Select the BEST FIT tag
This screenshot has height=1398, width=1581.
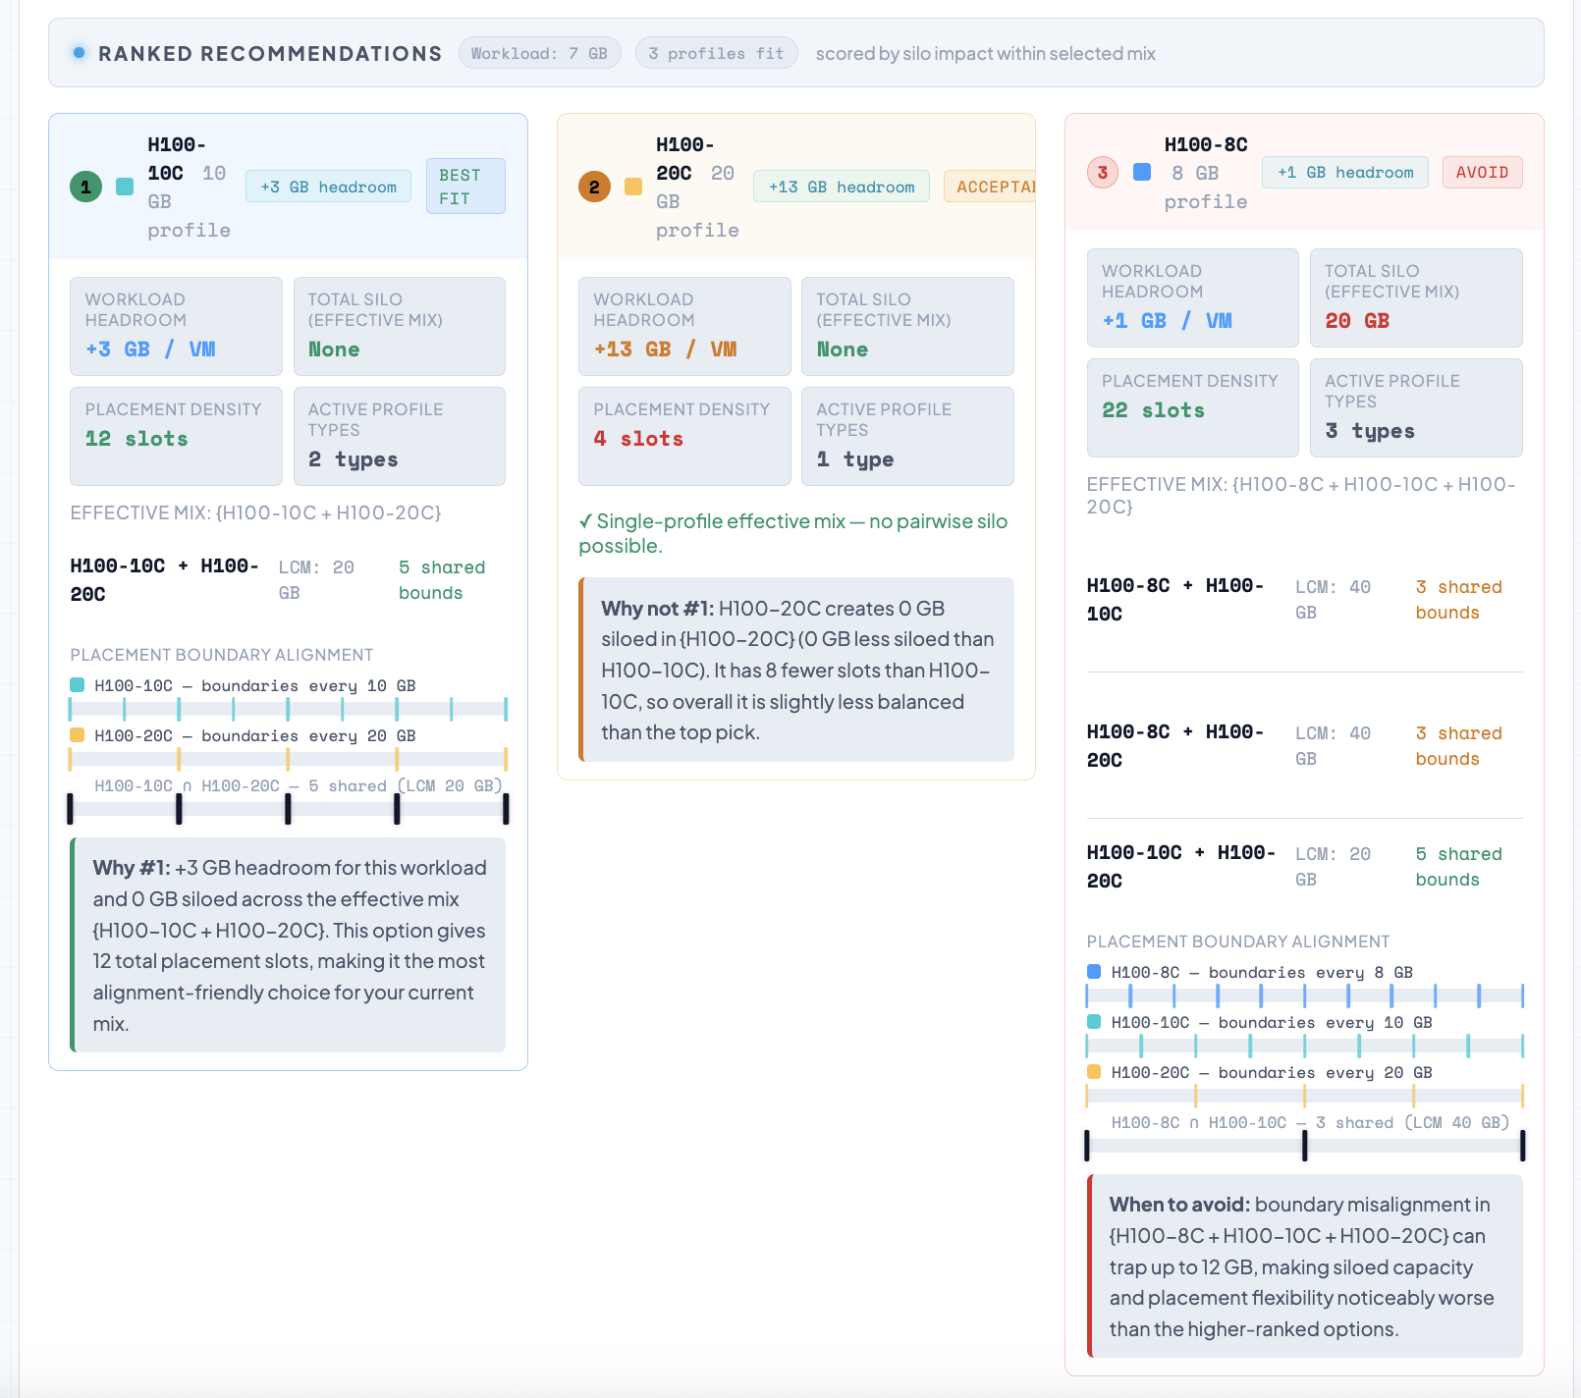point(465,187)
